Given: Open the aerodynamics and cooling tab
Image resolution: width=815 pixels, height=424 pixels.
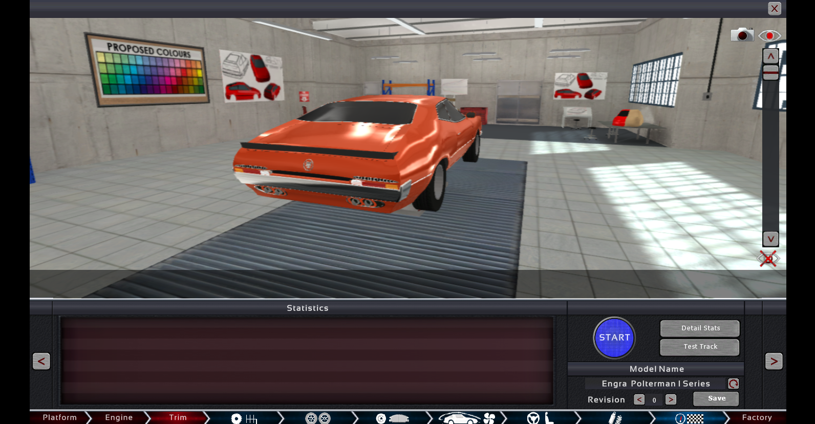Looking at the screenshot, I should pos(466,418).
